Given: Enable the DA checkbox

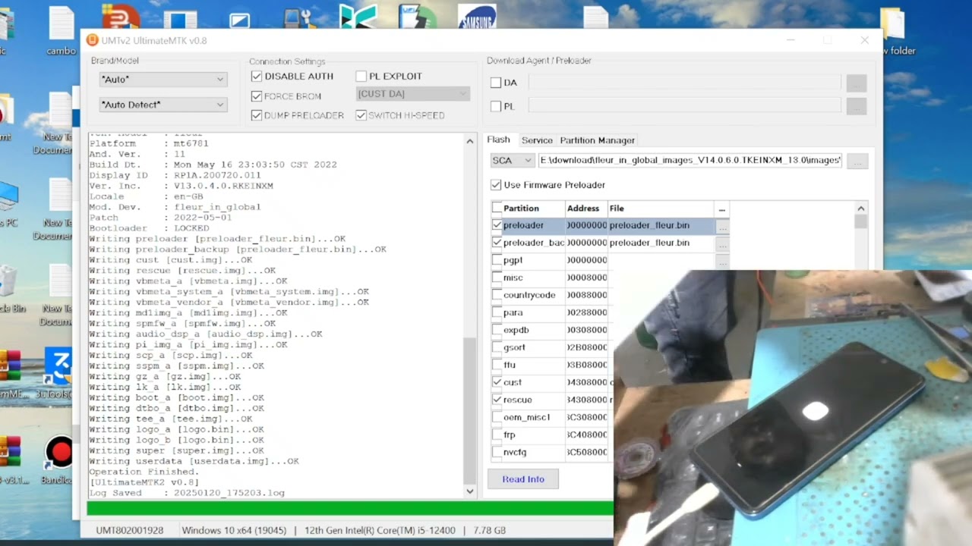Looking at the screenshot, I should (x=496, y=83).
